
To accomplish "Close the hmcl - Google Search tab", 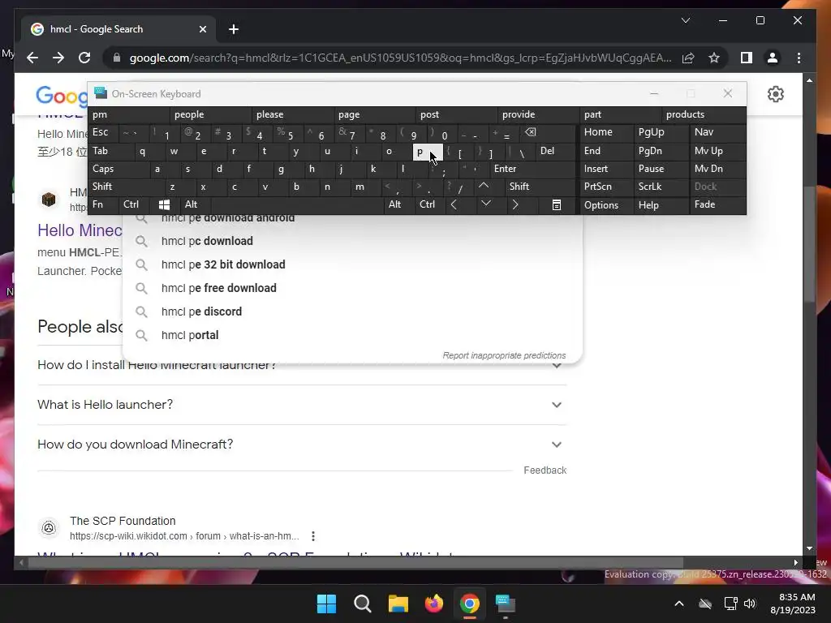I will [x=202, y=29].
